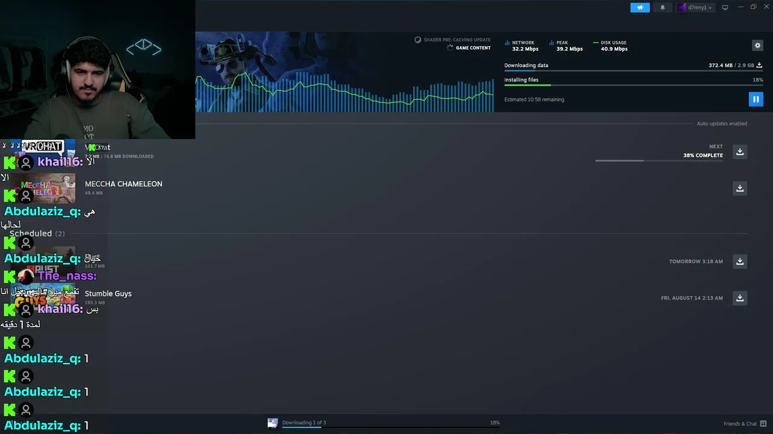
Task: Select the MECCHA CHAMELEON title
Action: click(x=123, y=184)
